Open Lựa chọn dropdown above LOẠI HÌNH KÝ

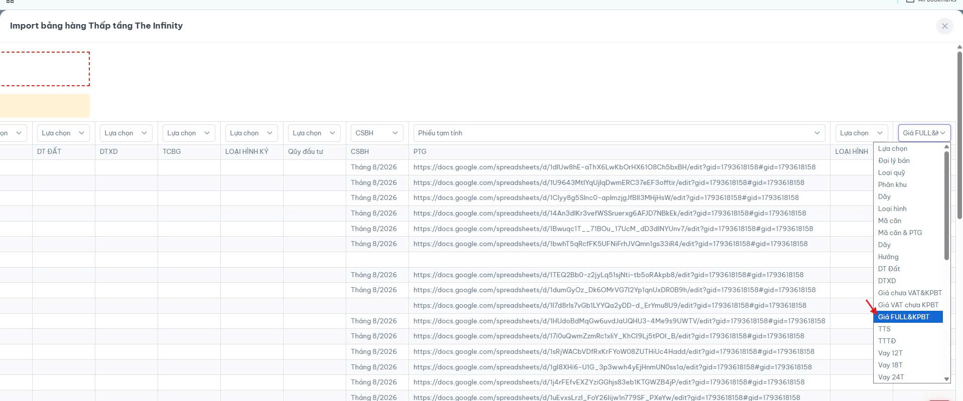click(251, 133)
